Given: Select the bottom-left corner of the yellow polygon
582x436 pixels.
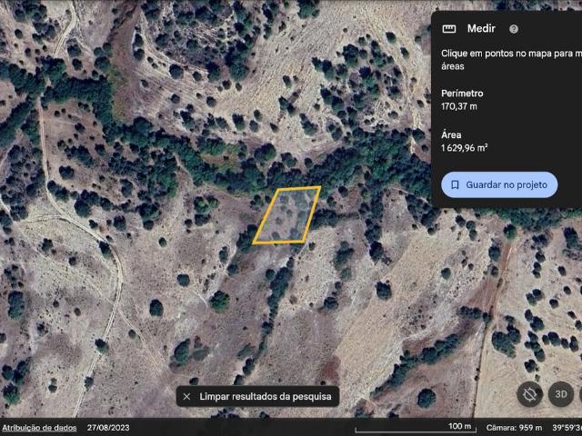Looking at the screenshot, I should (253, 243).
